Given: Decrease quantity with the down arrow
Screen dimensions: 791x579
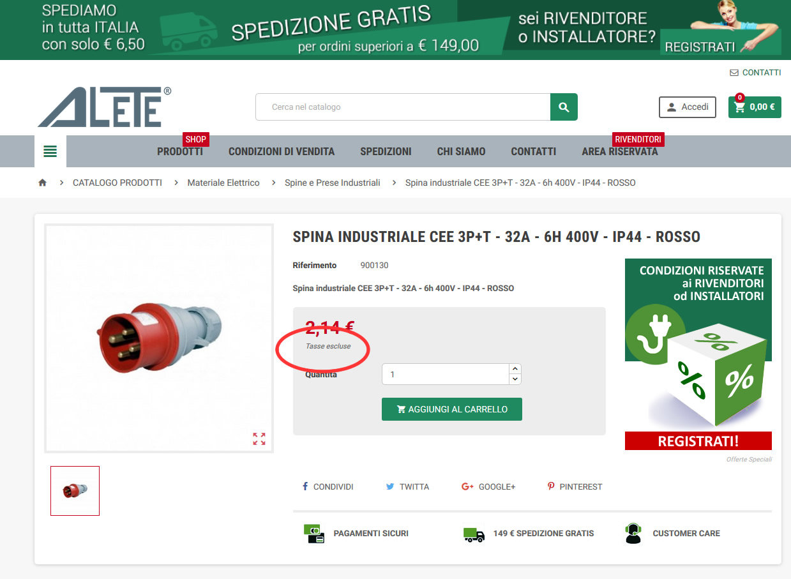Looking at the screenshot, I should (515, 379).
